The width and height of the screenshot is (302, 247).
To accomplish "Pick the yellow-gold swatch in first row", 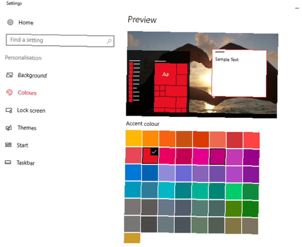I will tap(133, 138).
